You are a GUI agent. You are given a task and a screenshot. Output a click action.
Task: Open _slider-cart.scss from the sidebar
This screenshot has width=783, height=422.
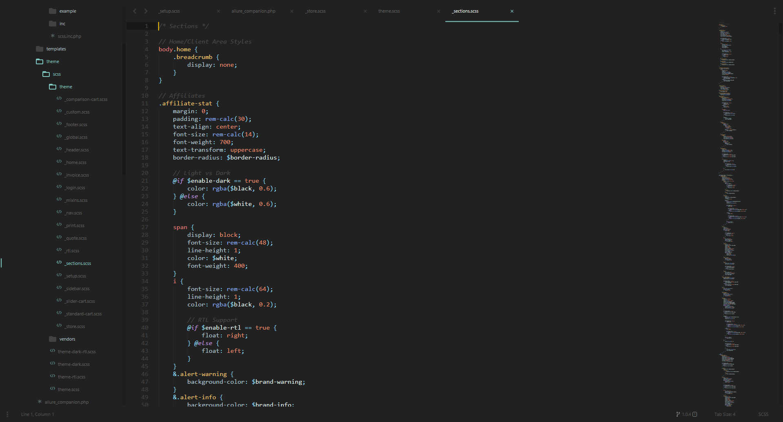[80, 301]
